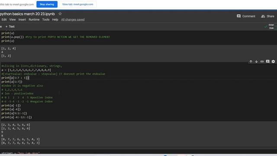Click the code line print(a[1:7 : 1])
The width and height of the screenshot is (277, 156).
[x=15, y=78]
